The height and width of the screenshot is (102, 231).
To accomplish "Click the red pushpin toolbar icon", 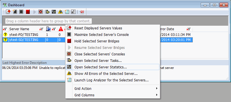I will (82, 12).
